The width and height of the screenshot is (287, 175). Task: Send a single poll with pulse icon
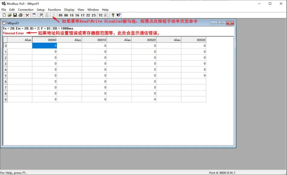tap(54, 15)
